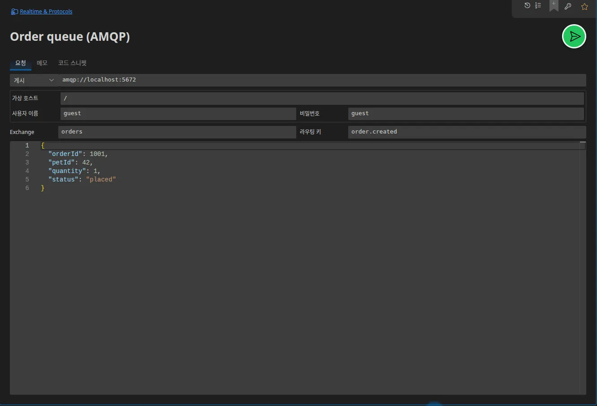The width and height of the screenshot is (597, 406).
Task: Click the 라우팅 키 label
Action: (310, 132)
